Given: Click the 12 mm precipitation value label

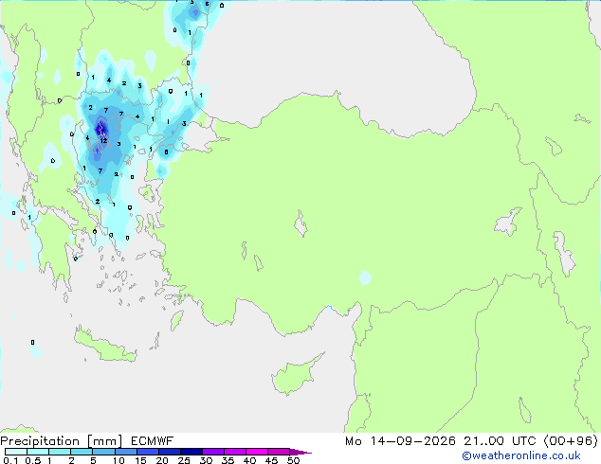Looking at the screenshot, I should click(103, 141).
